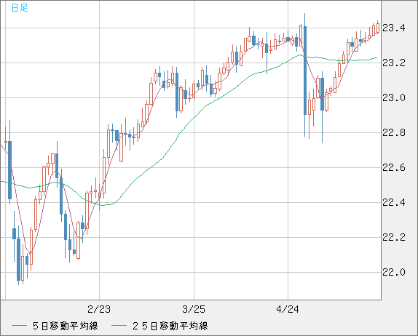Screen dimensions: 418x336
Task: Click the 2/23 date axis label
Action: [99, 309]
